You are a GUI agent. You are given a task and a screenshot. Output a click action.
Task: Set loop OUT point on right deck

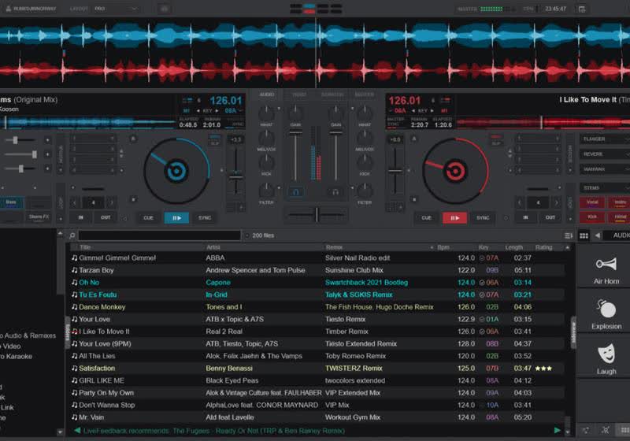[550, 217]
